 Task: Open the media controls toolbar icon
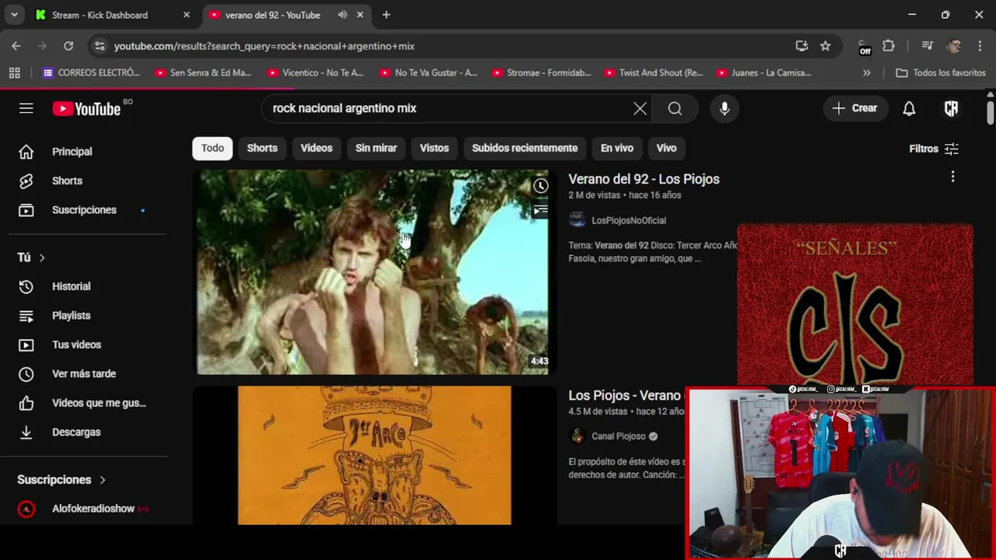(927, 46)
